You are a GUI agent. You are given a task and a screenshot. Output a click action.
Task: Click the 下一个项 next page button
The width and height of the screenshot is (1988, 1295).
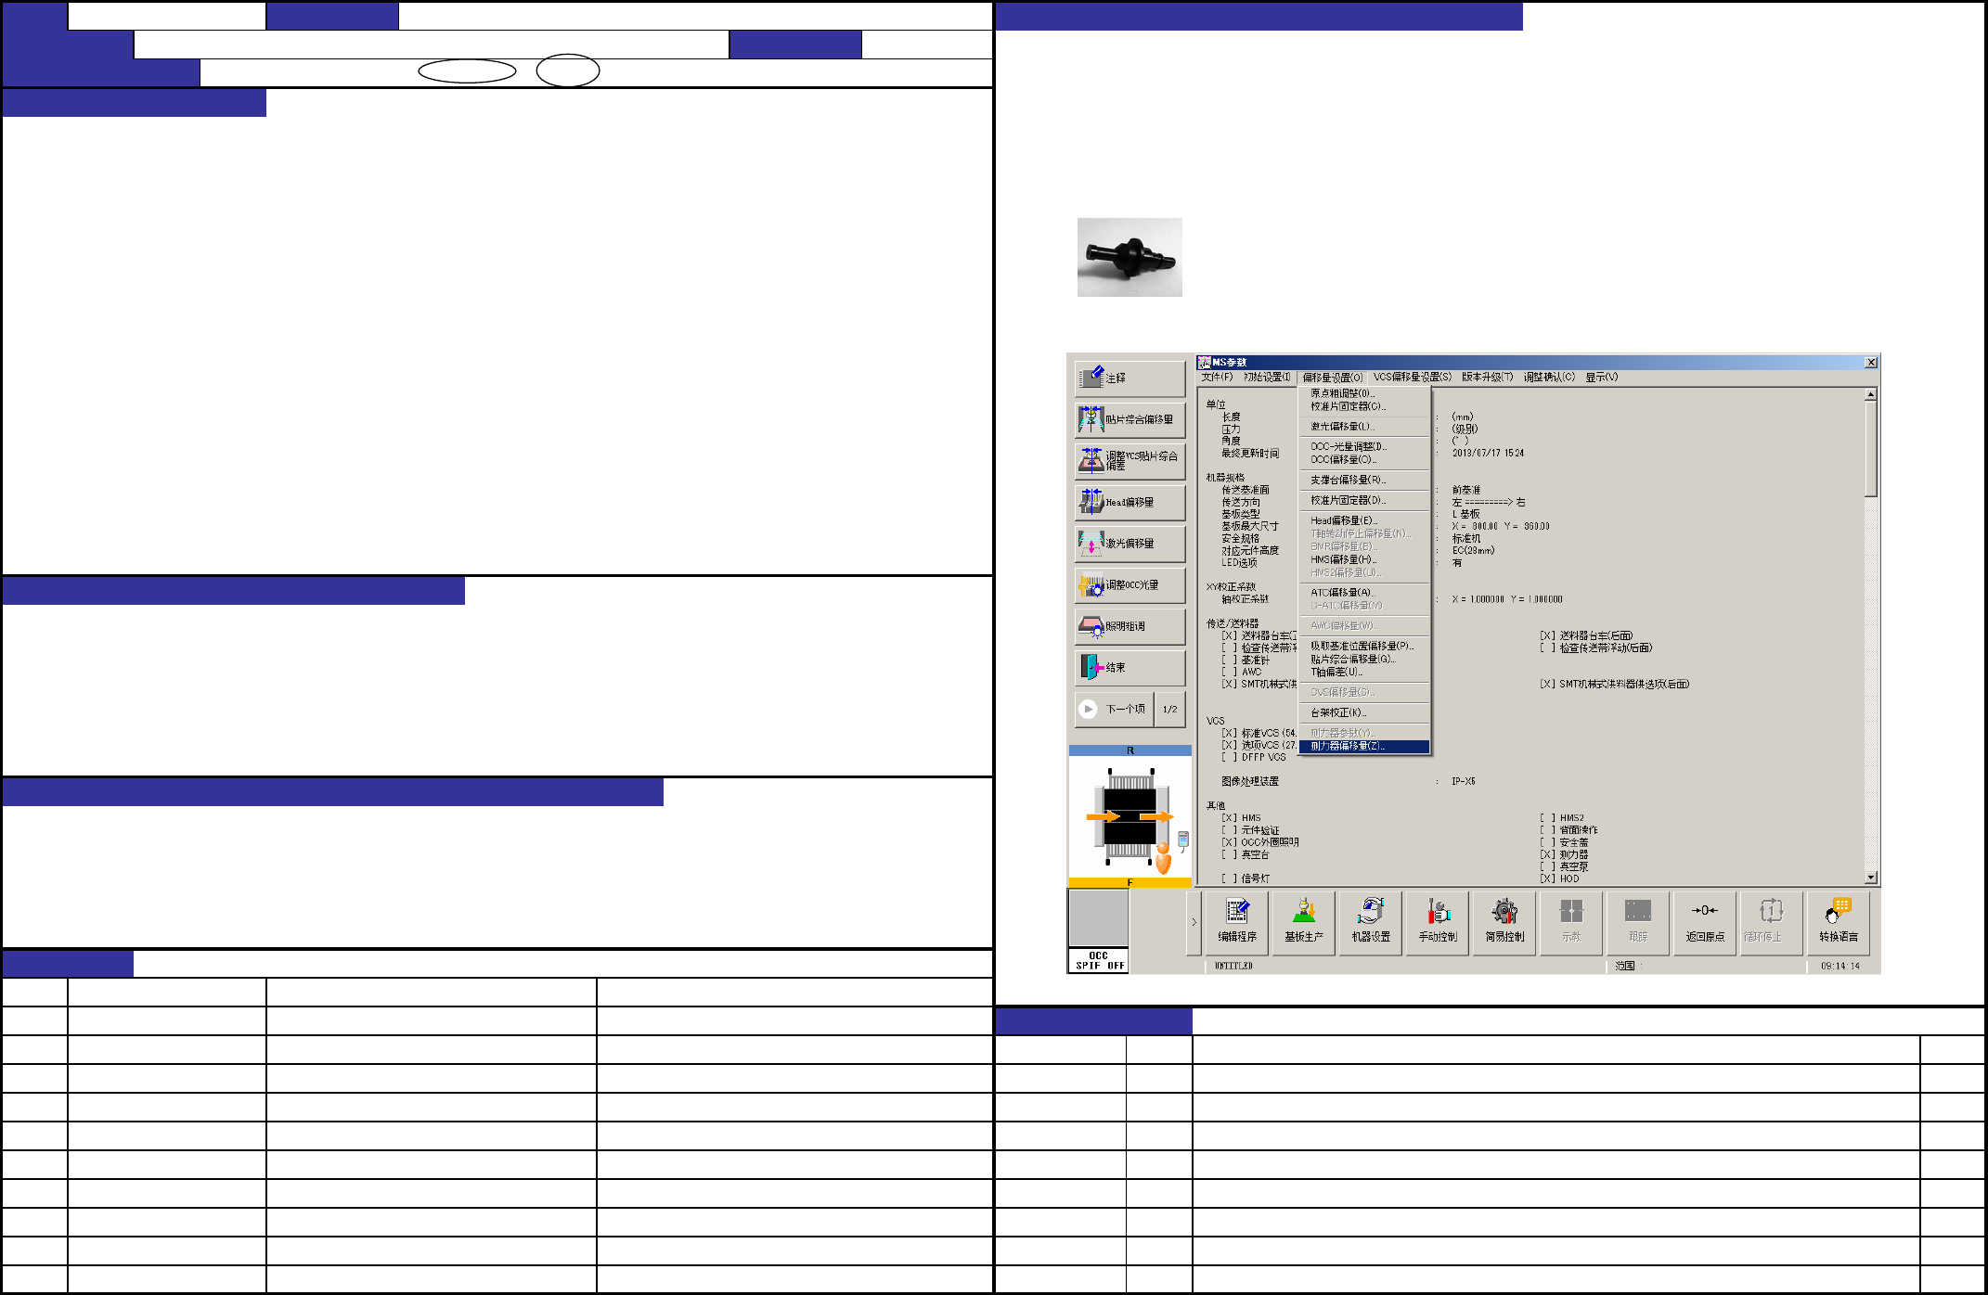coord(1115,709)
